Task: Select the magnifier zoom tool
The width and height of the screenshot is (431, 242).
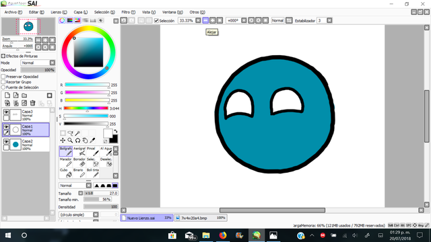Action: pyautogui.click(x=70, y=140)
